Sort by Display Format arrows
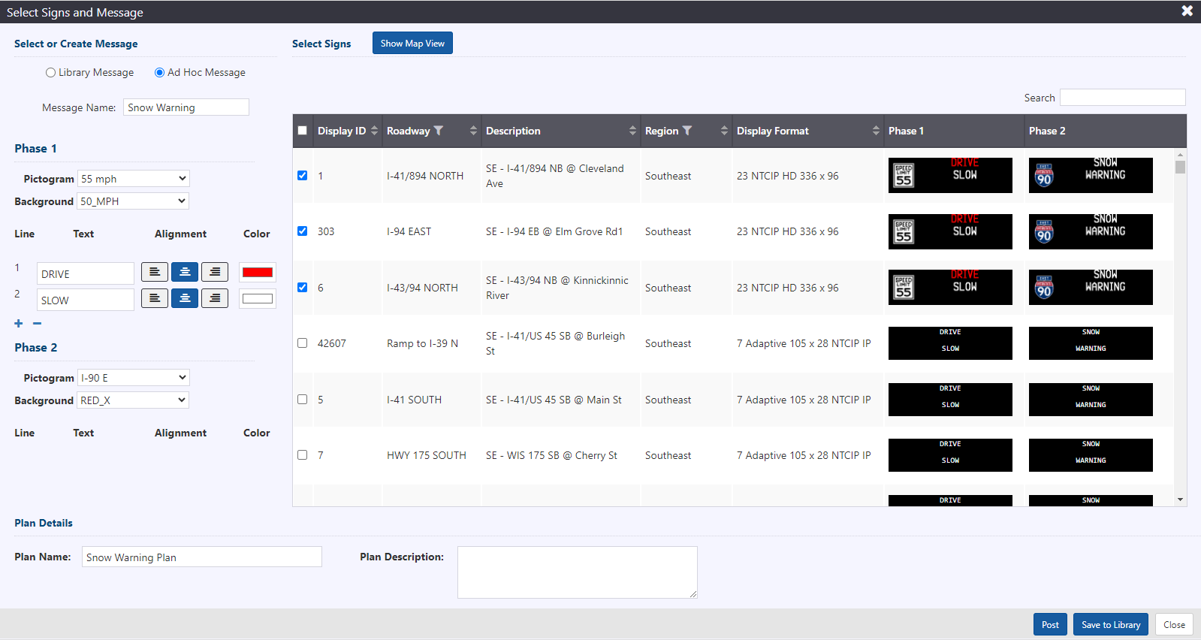Screen dimensions: 1201x640 click(876, 131)
